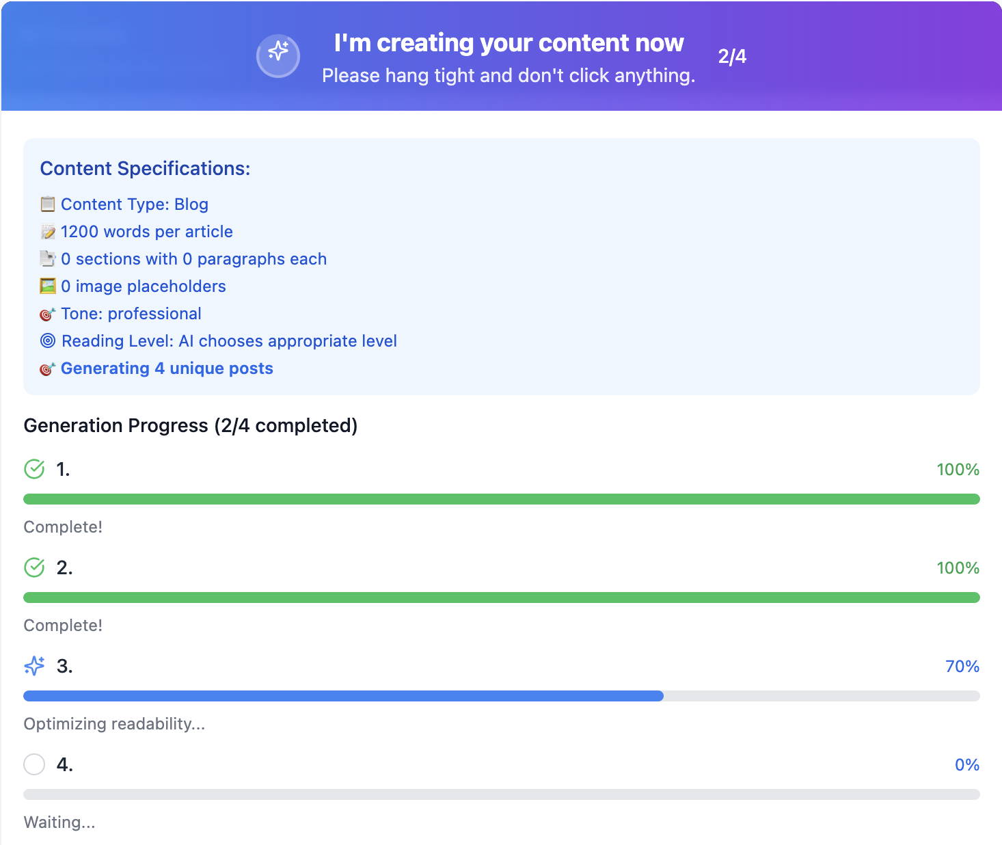This screenshot has width=1002, height=845.
Task: Click the blue progress bar for post 3
Action: click(343, 696)
